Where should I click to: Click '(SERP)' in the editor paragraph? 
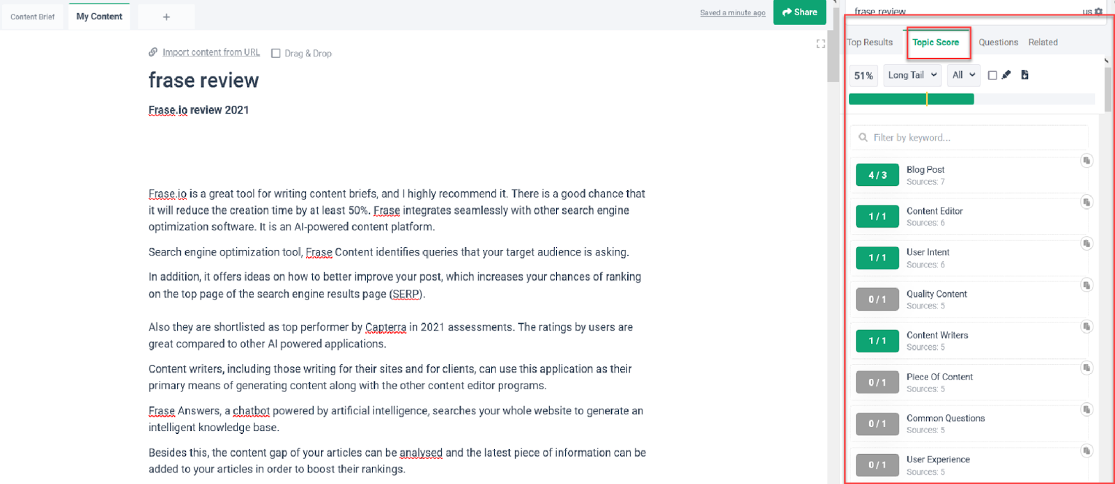pyautogui.click(x=407, y=294)
